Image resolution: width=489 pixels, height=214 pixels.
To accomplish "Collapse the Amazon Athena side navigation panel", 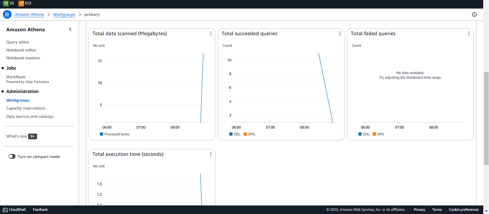I will point(70,29).
